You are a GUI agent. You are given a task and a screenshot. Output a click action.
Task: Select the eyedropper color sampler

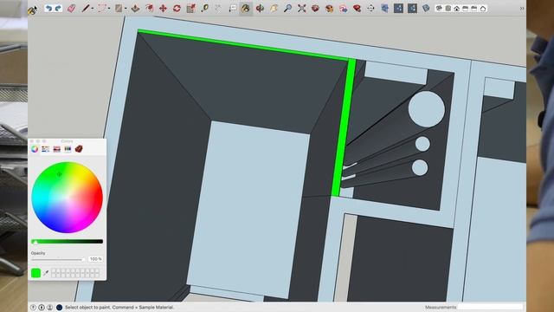(46, 273)
